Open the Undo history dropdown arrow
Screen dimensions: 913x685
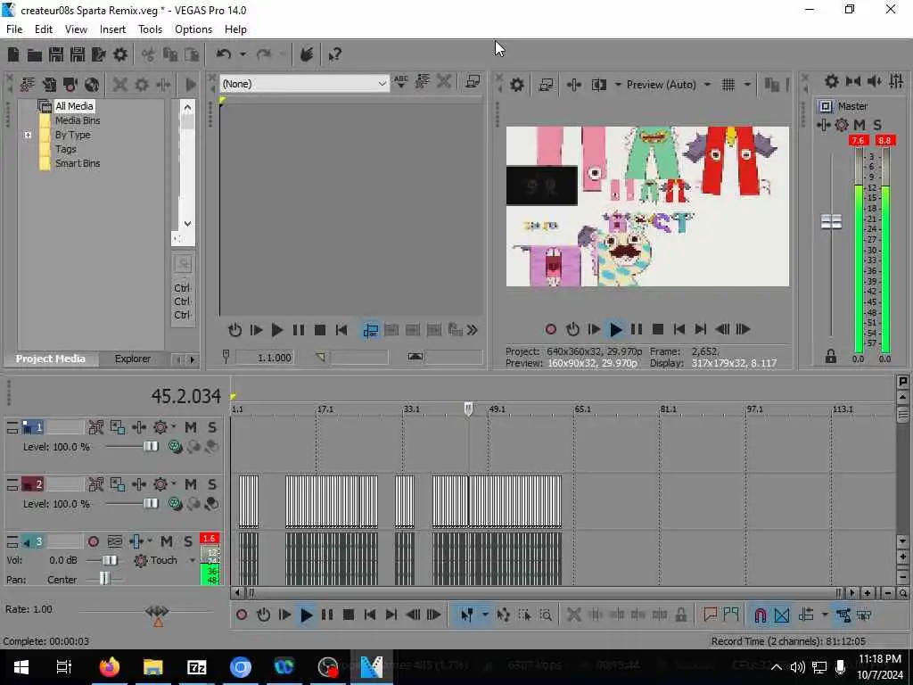point(243,54)
